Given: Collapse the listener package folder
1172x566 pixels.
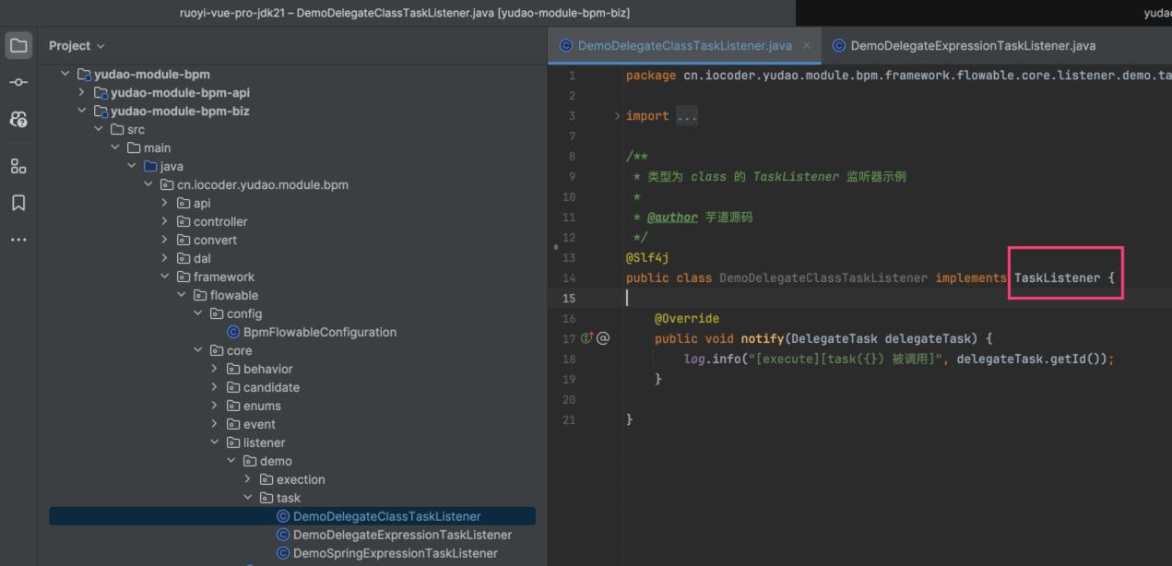Looking at the screenshot, I should 214,443.
